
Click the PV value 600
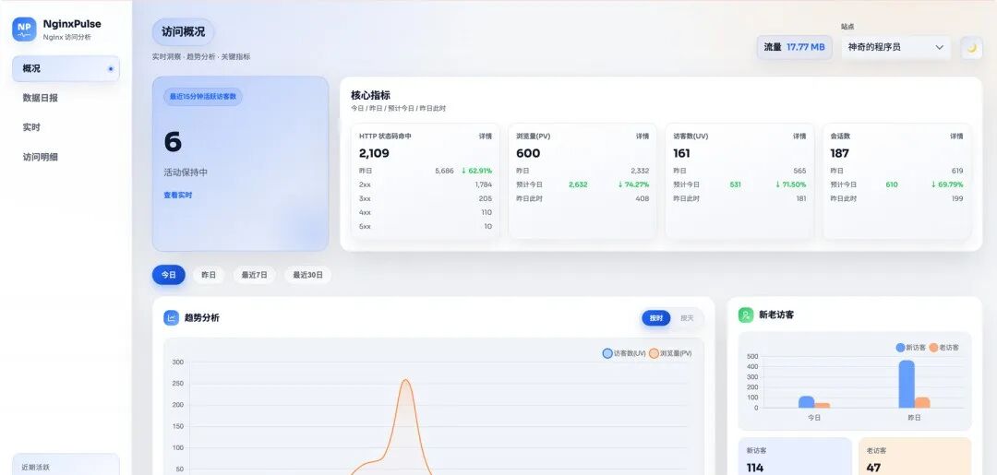pos(528,153)
